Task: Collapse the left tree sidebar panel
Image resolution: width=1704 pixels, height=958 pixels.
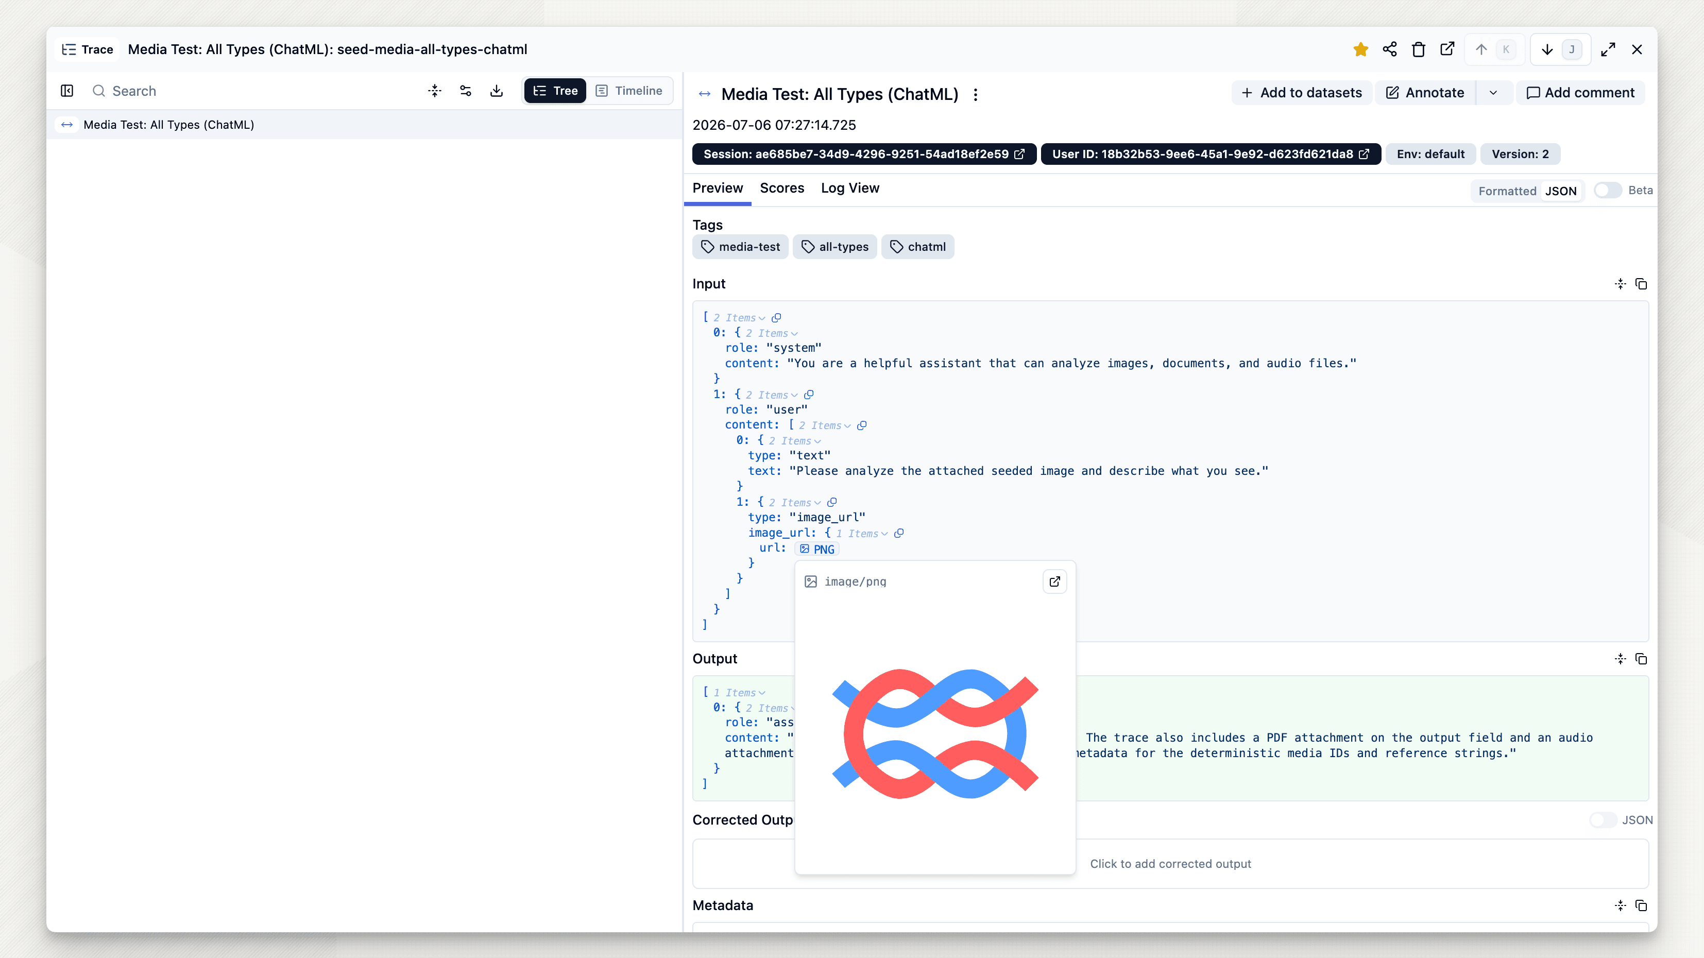Action: tap(67, 91)
